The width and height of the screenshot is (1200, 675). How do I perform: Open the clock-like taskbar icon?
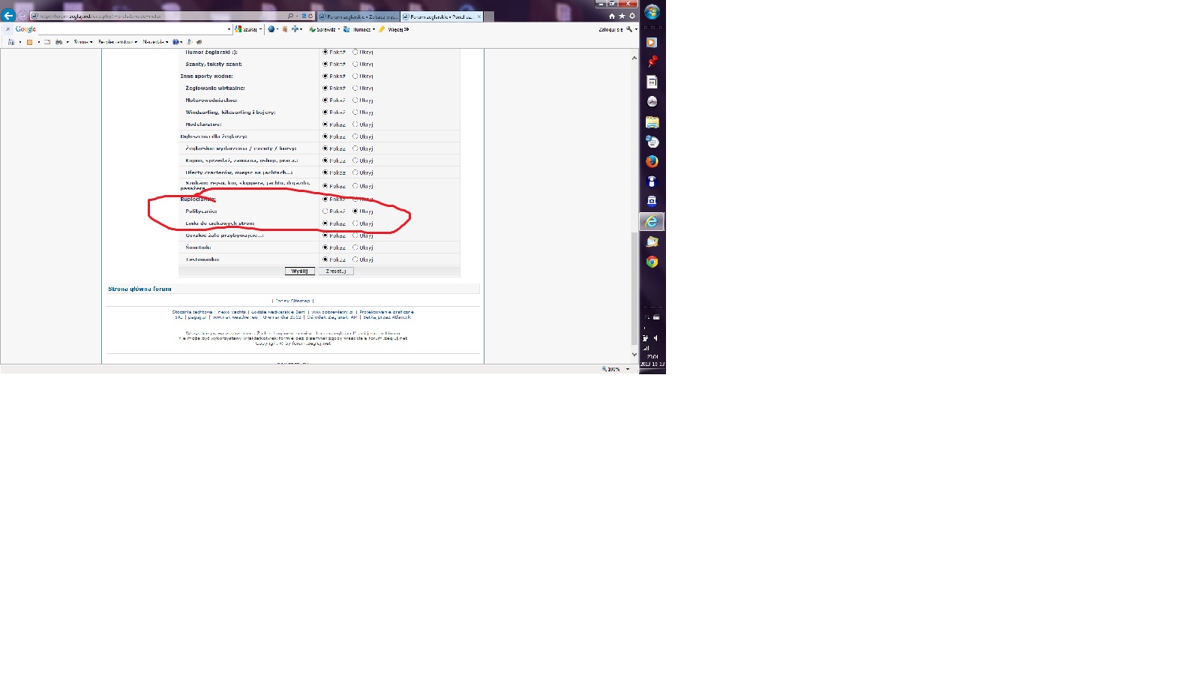pos(652,101)
